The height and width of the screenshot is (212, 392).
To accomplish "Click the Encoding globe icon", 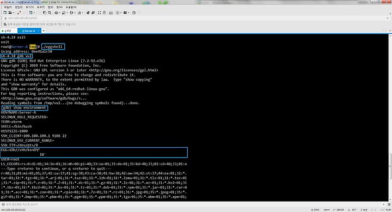I will pyautogui.click(x=71, y=13).
